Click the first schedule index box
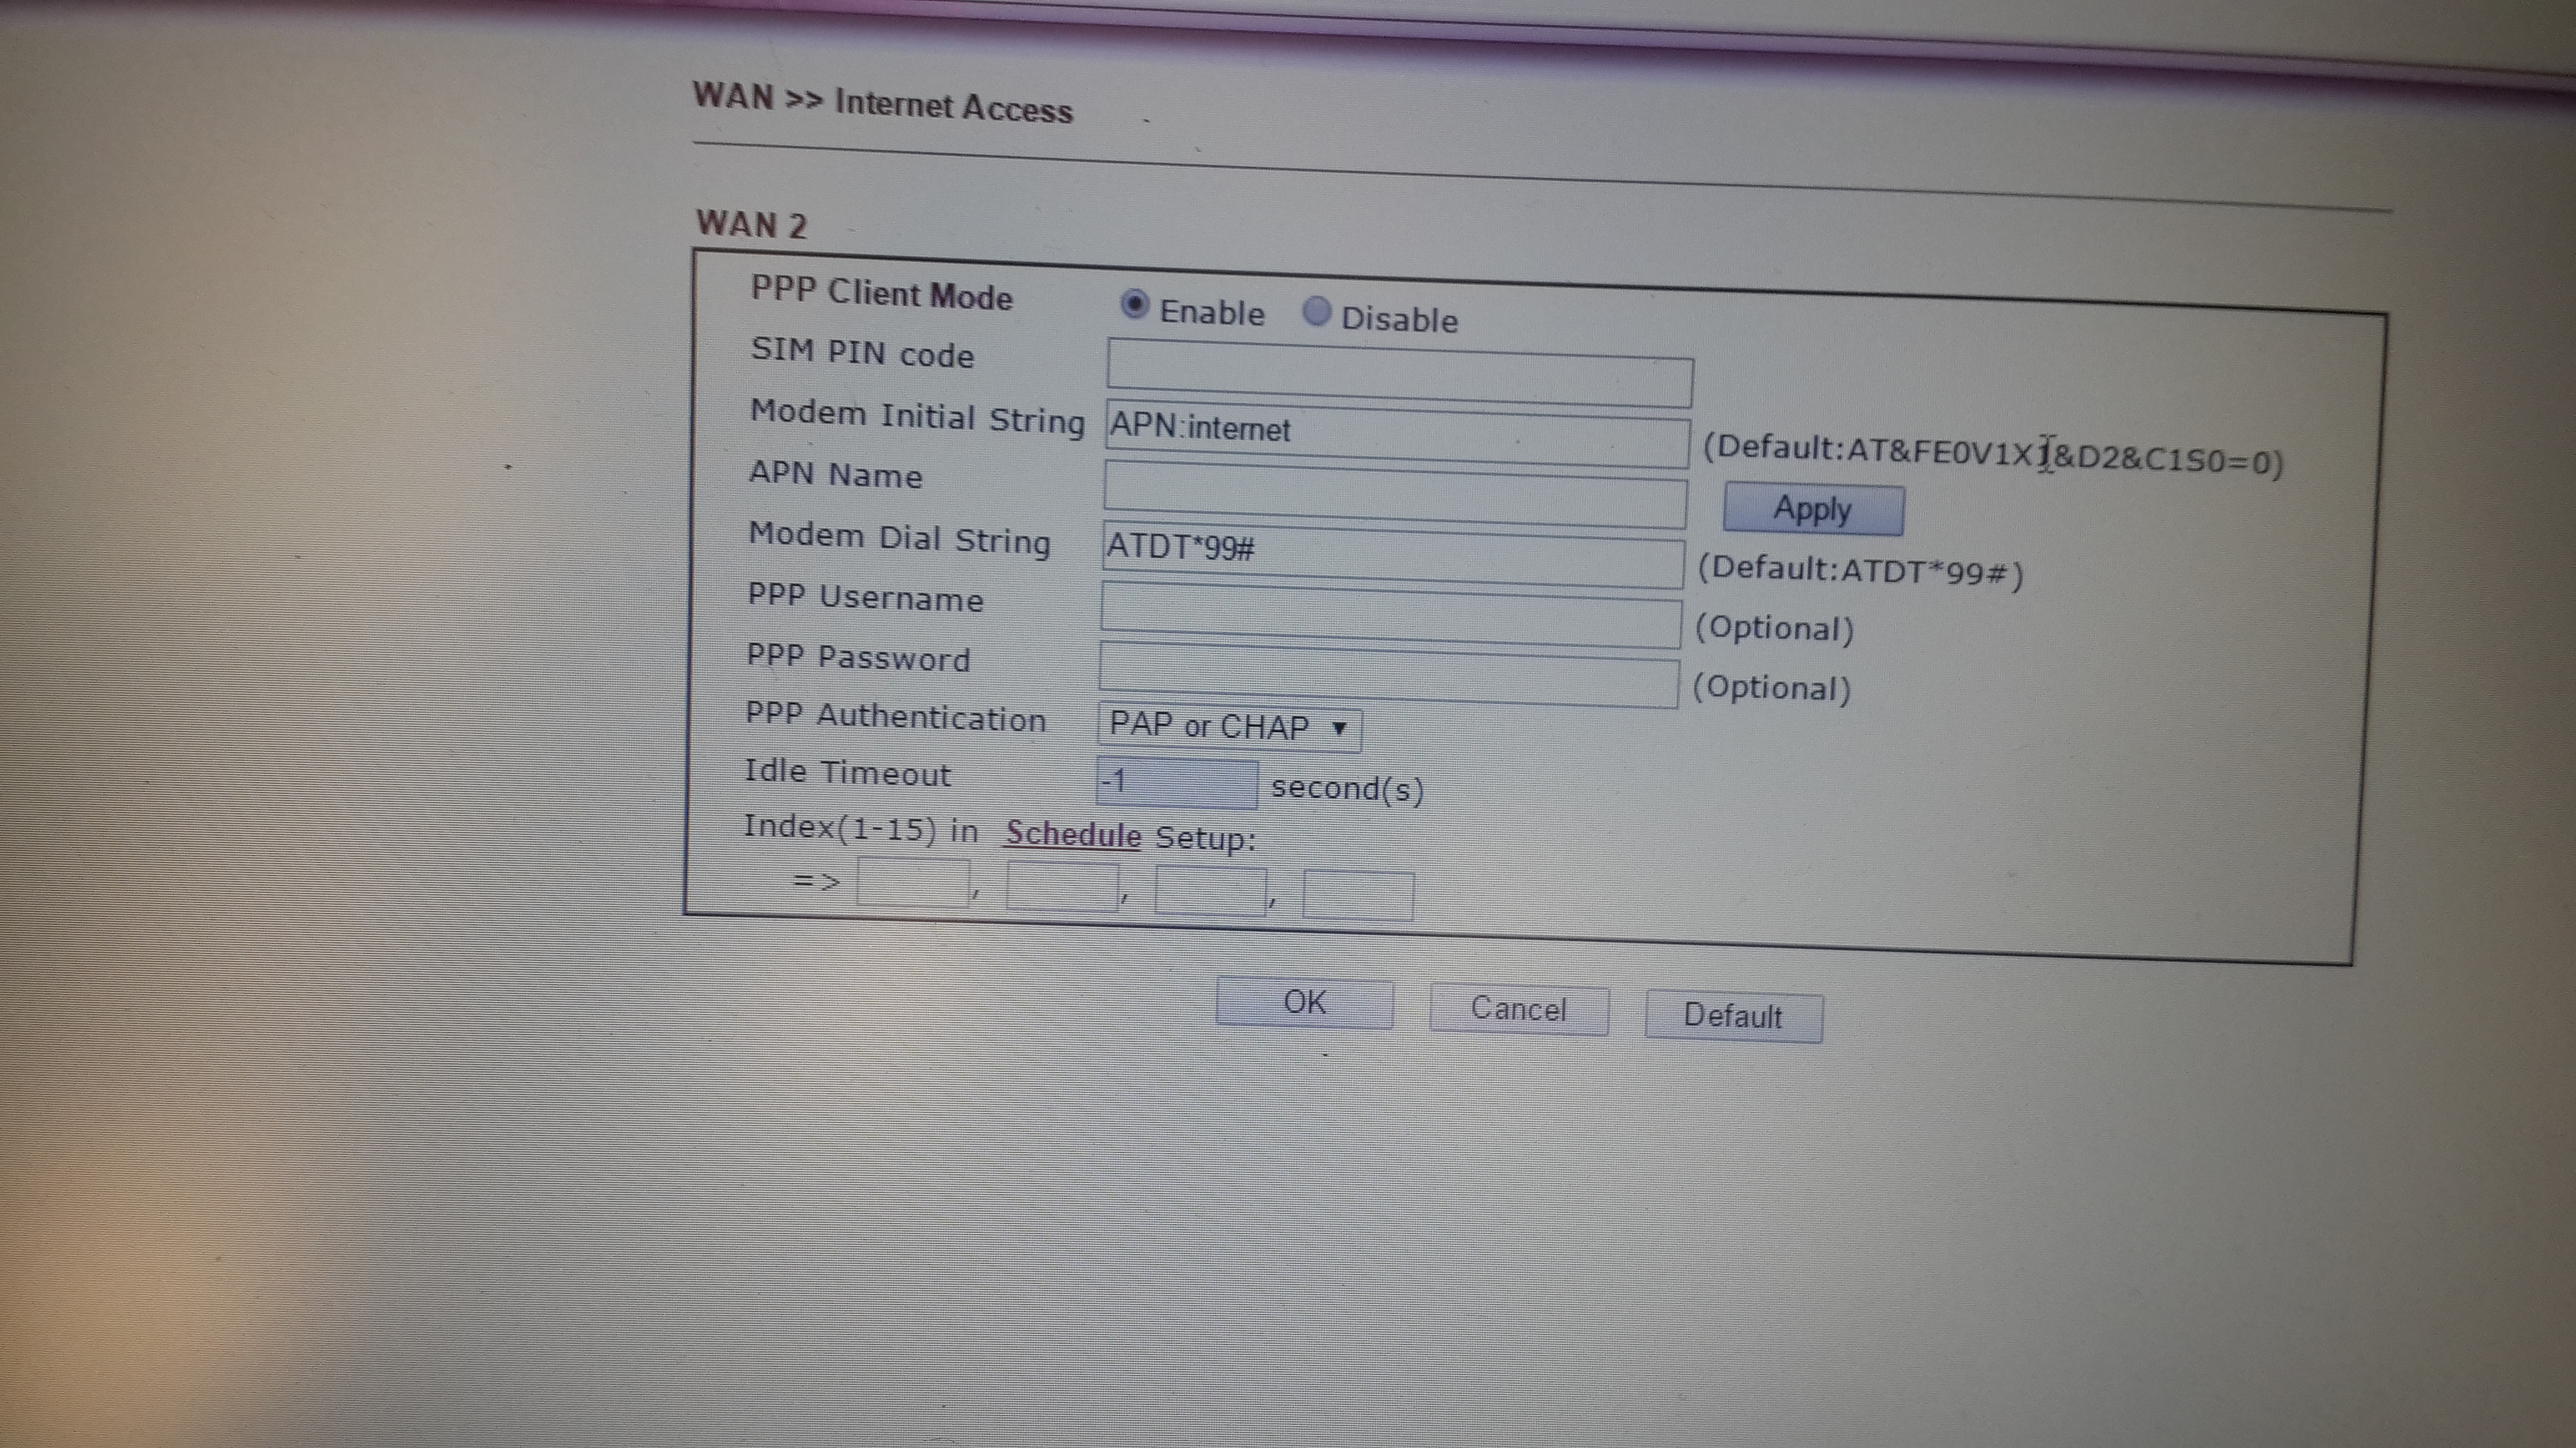The image size is (2576, 1448). pyautogui.click(x=913, y=884)
